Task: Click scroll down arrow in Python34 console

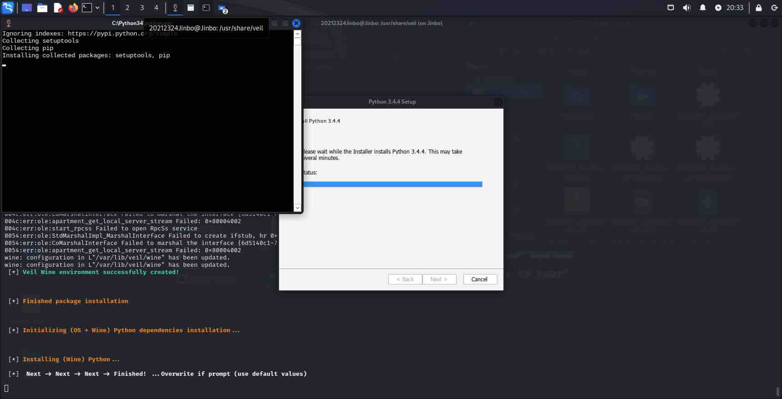Action: coord(297,208)
